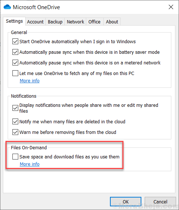Toggle warn before removing files from cloud
The height and width of the screenshot is (210, 179).
point(15,132)
